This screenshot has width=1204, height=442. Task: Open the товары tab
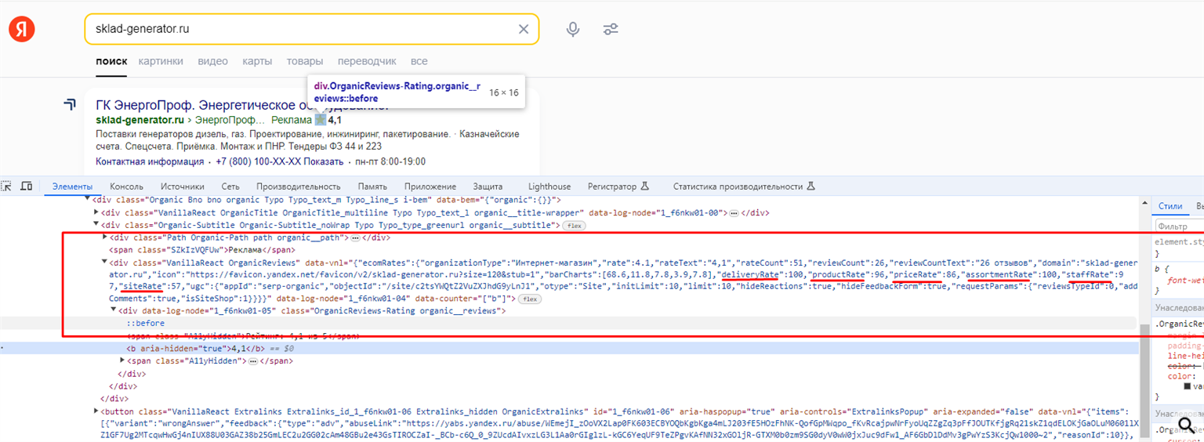click(304, 61)
